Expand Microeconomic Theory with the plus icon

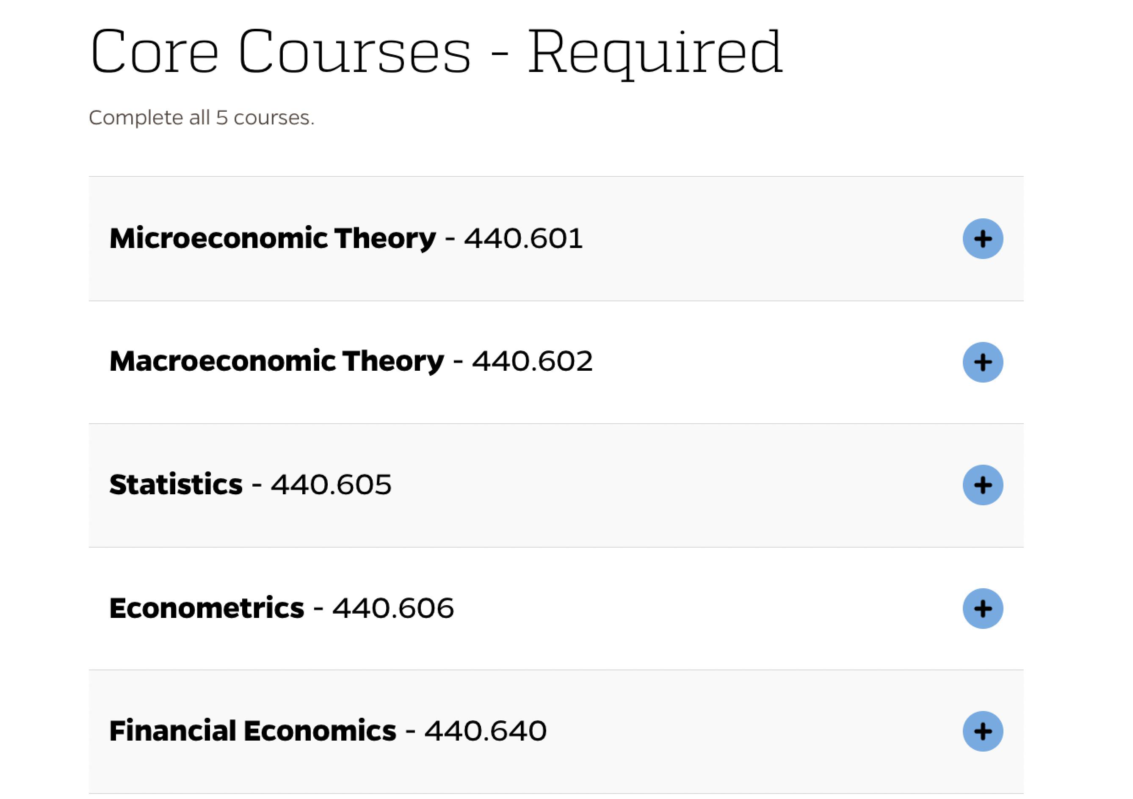coord(983,239)
